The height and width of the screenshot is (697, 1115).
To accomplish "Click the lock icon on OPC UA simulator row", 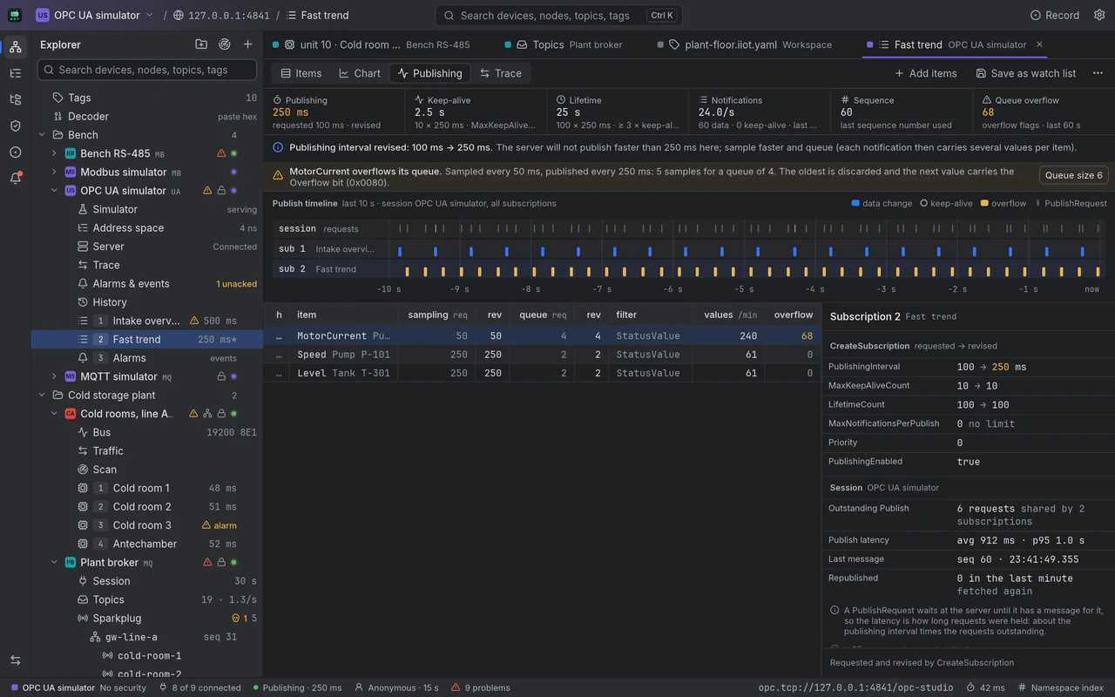I will (221, 191).
